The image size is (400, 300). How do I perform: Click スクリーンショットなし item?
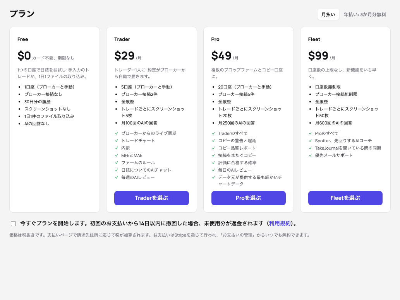pyautogui.click(x=47, y=109)
